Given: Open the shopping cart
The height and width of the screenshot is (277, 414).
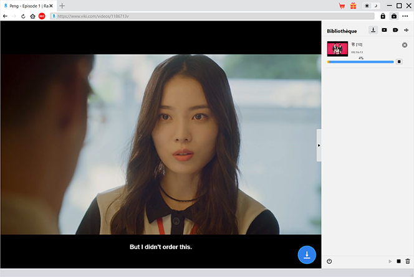Looking at the screenshot, I should (x=342, y=6).
